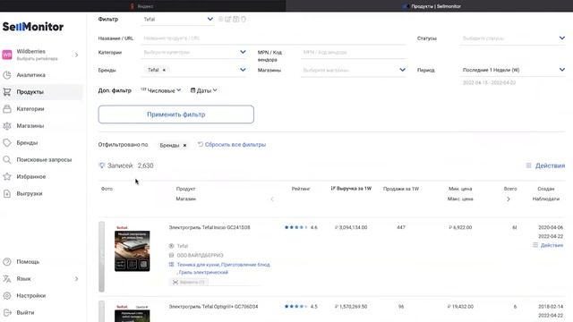Click the trash icon beside the Фильтр dropdown
Image resolution: width=573 pixels, height=322 pixels.
244,19
